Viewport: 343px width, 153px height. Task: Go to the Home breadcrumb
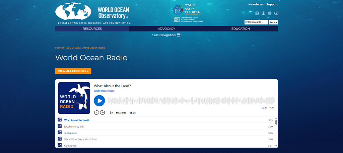pyautogui.click(x=59, y=48)
